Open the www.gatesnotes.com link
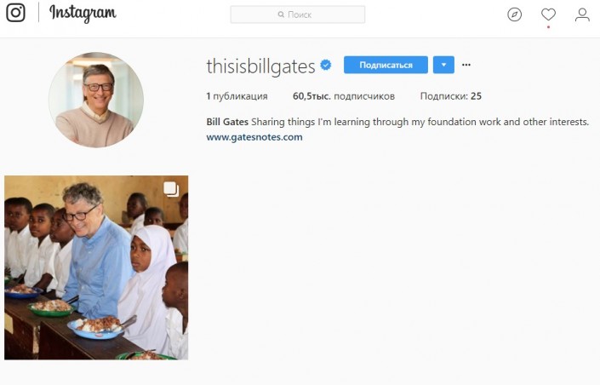Image resolution: width=600 pixels, height=385 pixels. coord(254,137)
